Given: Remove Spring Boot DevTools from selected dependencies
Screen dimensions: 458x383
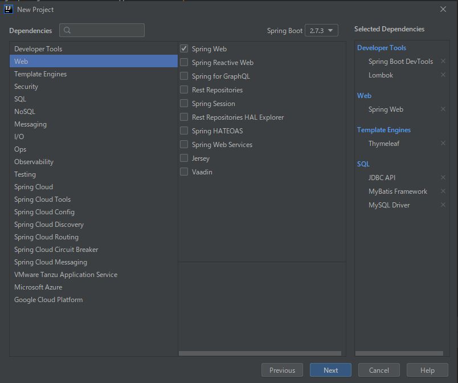Looking at the screenshot, I should pos(443,61).
